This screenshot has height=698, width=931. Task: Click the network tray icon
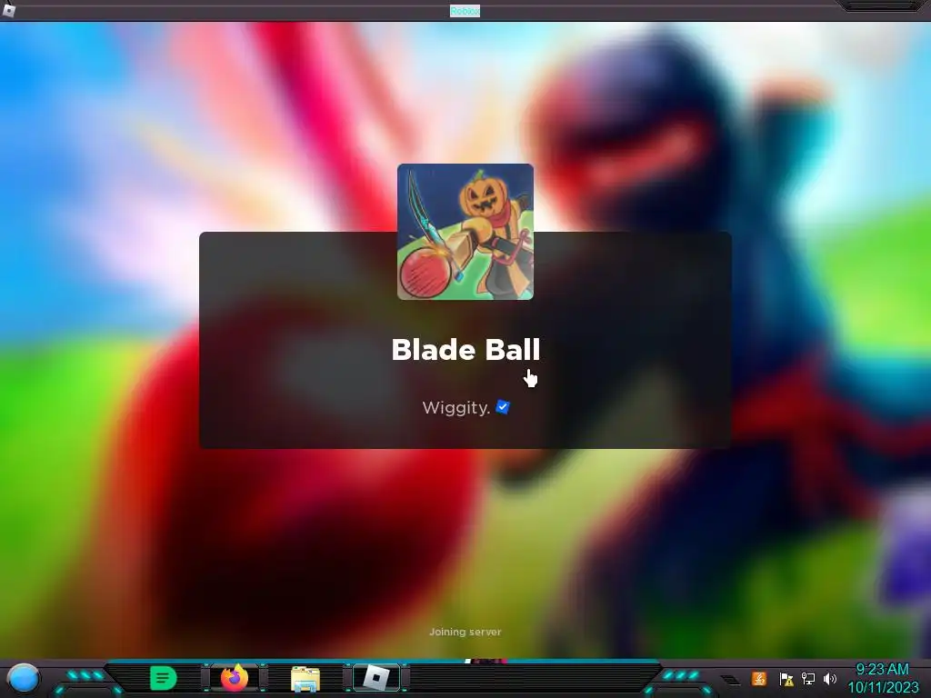[808, 678]
